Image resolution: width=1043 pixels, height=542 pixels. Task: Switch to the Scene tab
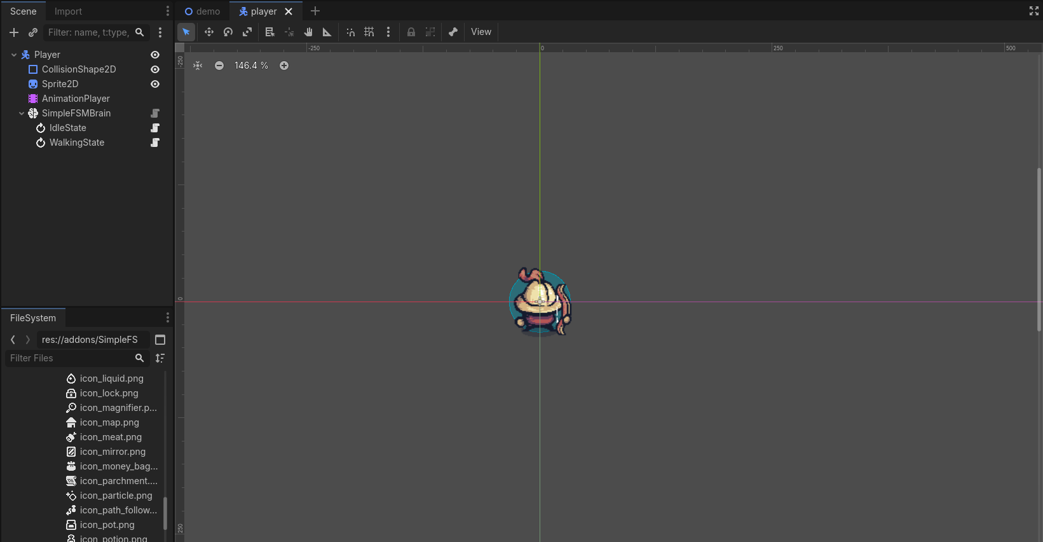tap(24, 11)
